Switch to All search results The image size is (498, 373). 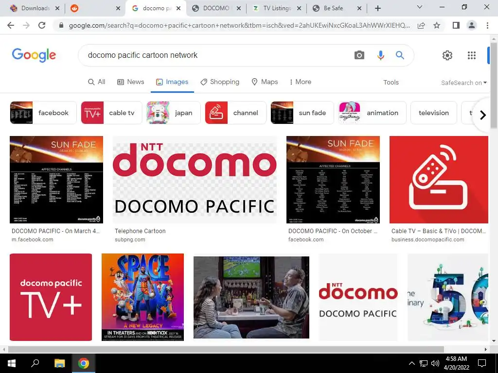(x=97, y=82)
